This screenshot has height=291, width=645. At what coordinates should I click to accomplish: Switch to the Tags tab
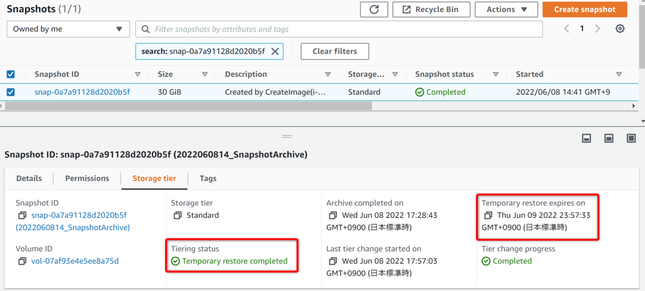208,178
